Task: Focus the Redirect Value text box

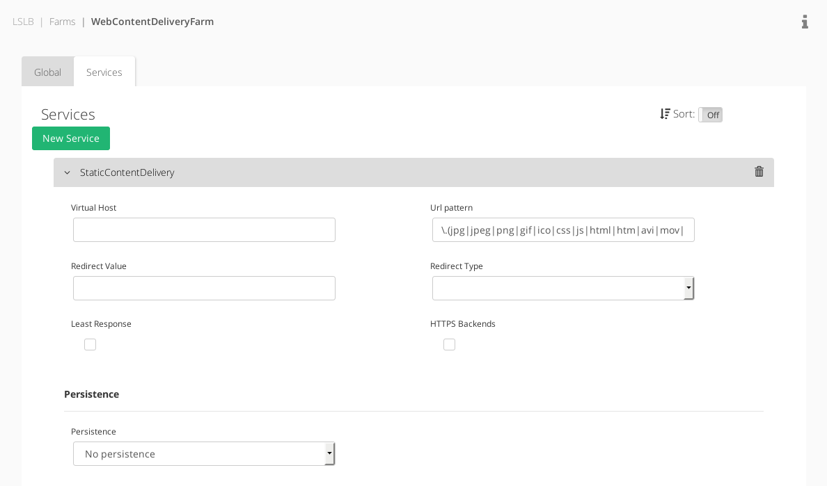Action: [x=204, y=288]
